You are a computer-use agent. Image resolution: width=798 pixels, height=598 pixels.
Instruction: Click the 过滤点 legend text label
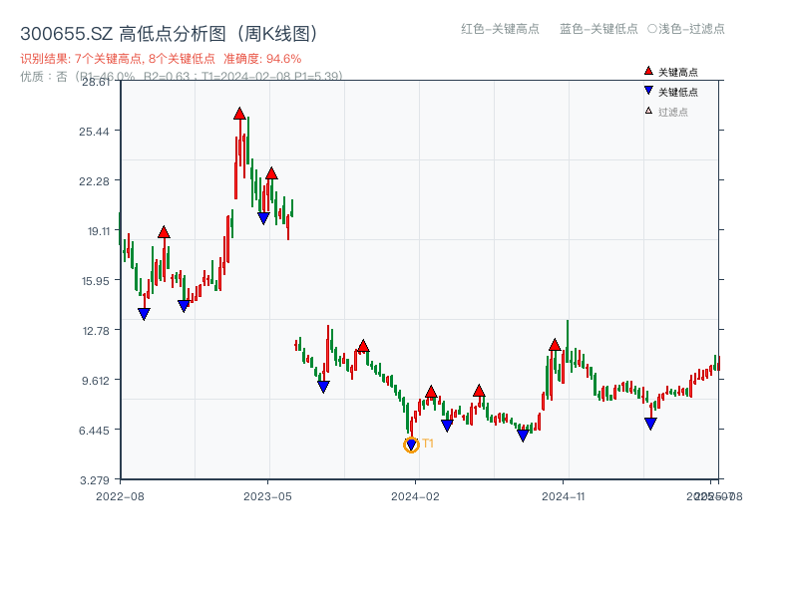click(673, 112)
